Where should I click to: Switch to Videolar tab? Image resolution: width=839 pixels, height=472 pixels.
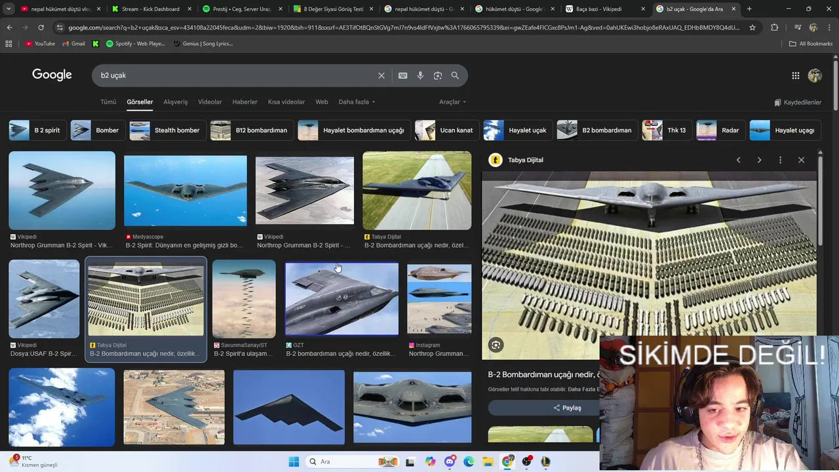pos(210,102)
